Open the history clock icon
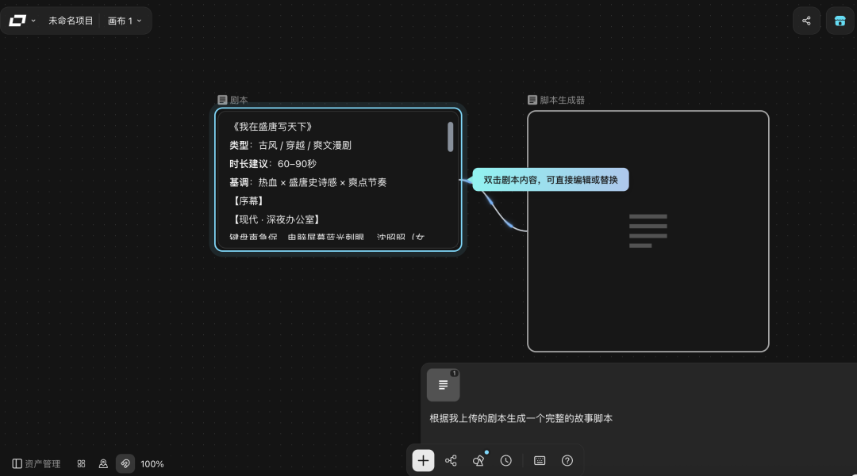 coord(506,461)
